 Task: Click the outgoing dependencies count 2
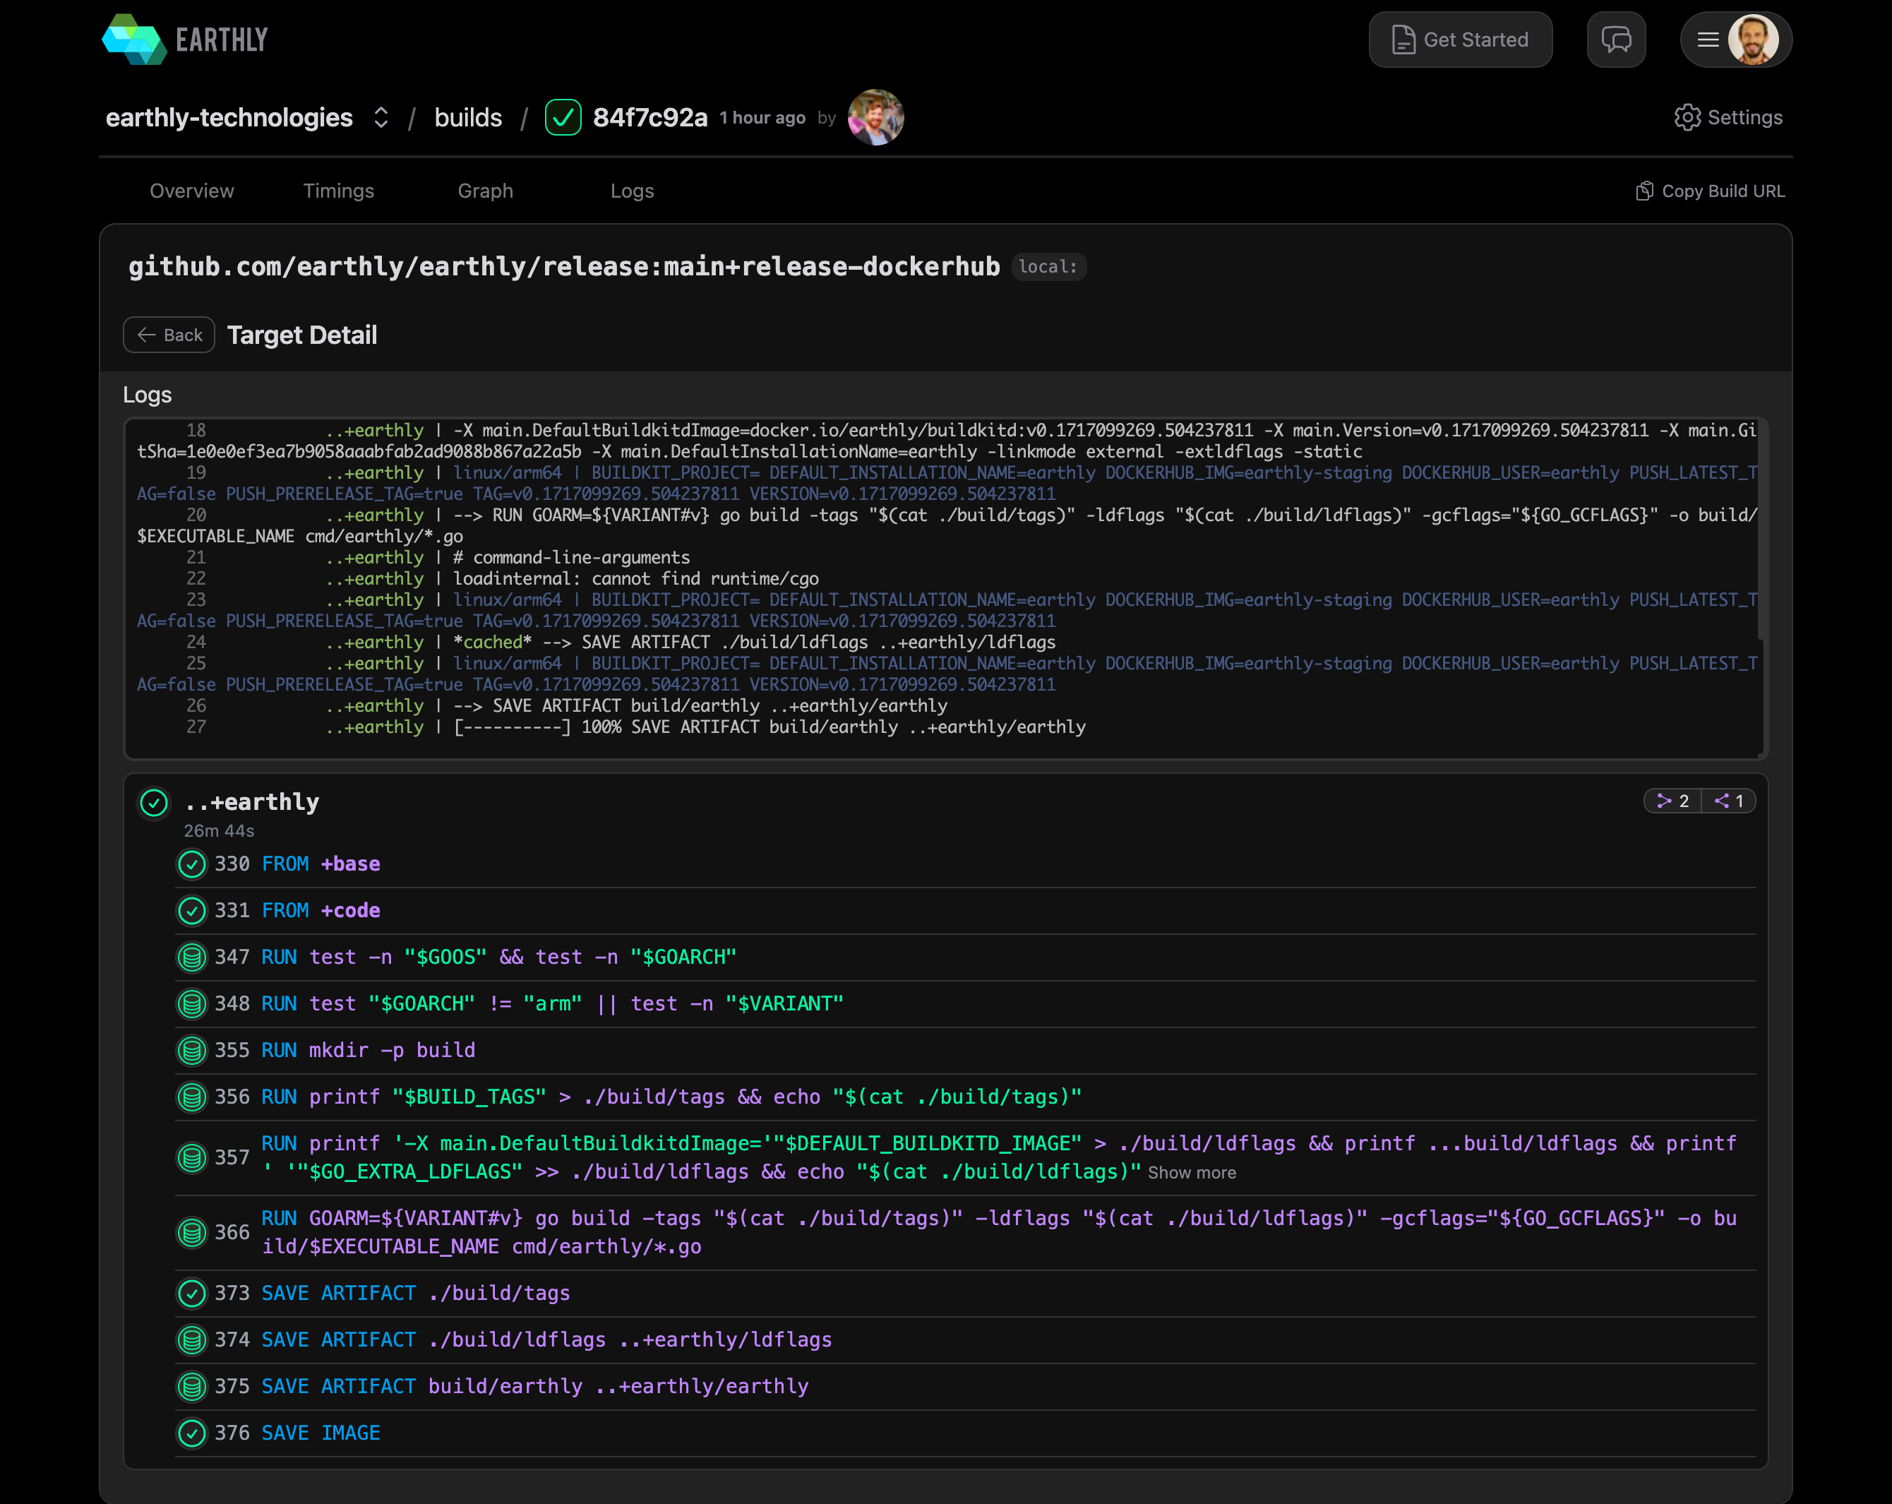[1673, 801]
